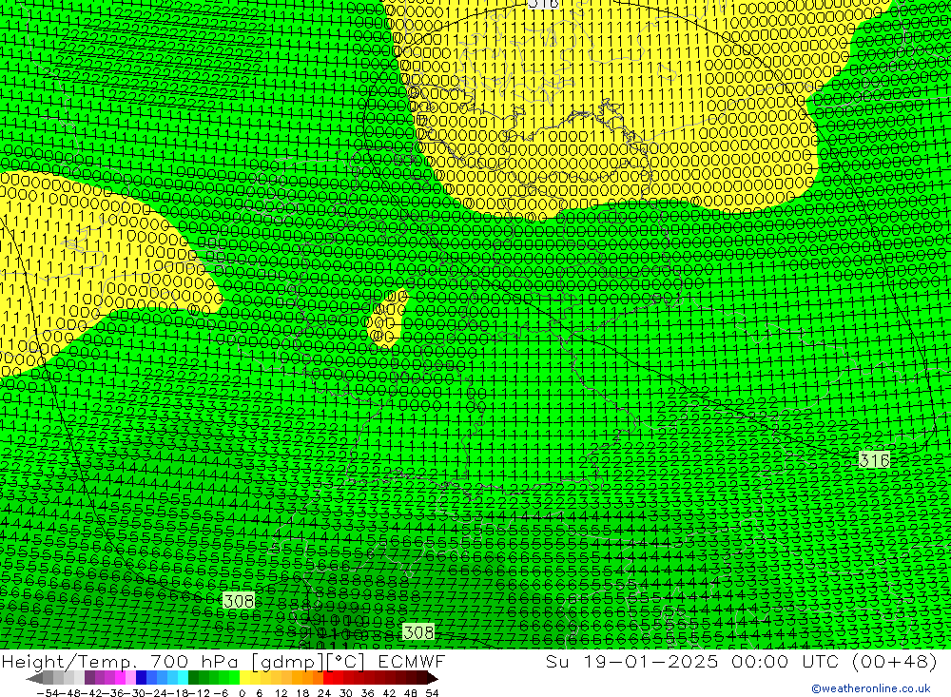Click the -48 legend value
Screen dimensions: 951x697
pos(68,693)
